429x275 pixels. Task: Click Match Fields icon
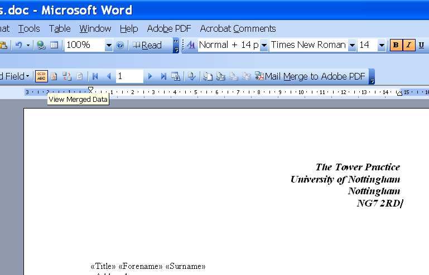[x=67, y=76]
